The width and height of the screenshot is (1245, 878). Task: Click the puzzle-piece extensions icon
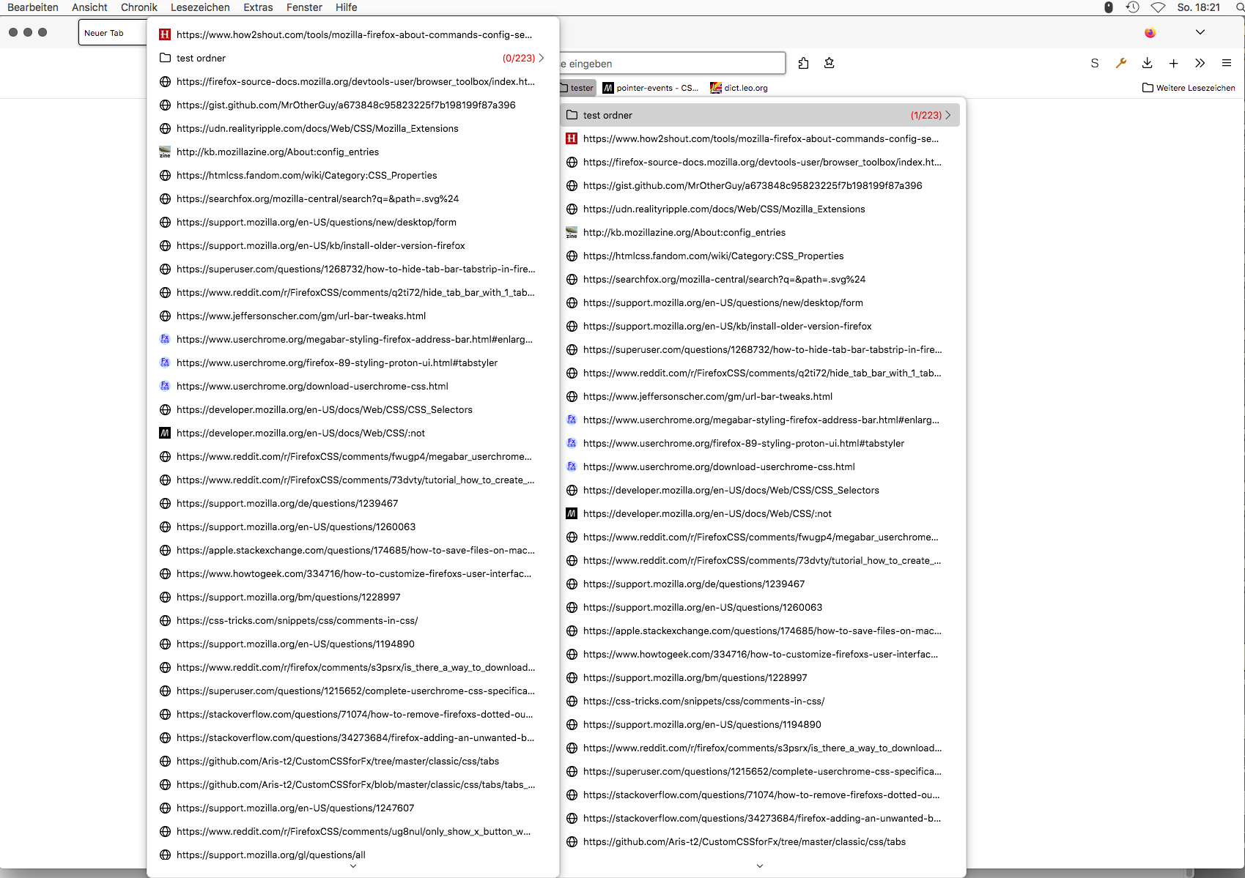pos(803,63)
